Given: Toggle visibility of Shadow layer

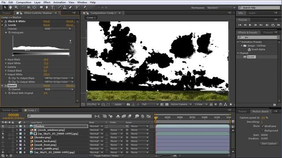Looking at the screenshot, I should pos(3,126).
